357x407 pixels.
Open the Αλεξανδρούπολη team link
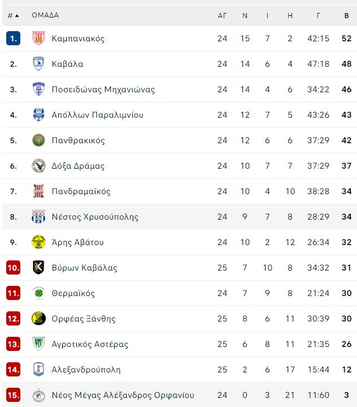point(86,370)
